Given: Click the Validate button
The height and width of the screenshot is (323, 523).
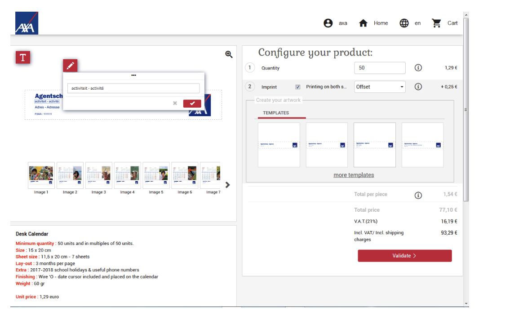Looking at the screenshot, I should tap(404, 256).
